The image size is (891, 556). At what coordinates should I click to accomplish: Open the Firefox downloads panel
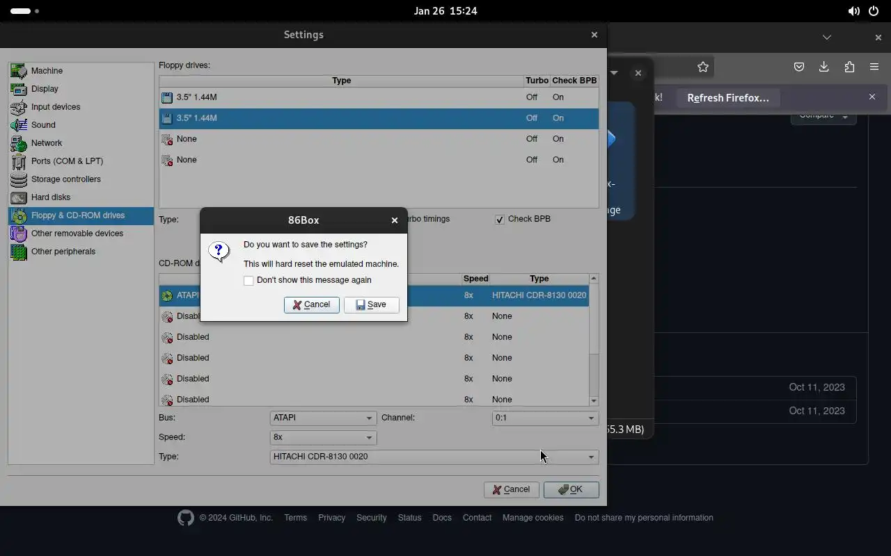point(824,67)
